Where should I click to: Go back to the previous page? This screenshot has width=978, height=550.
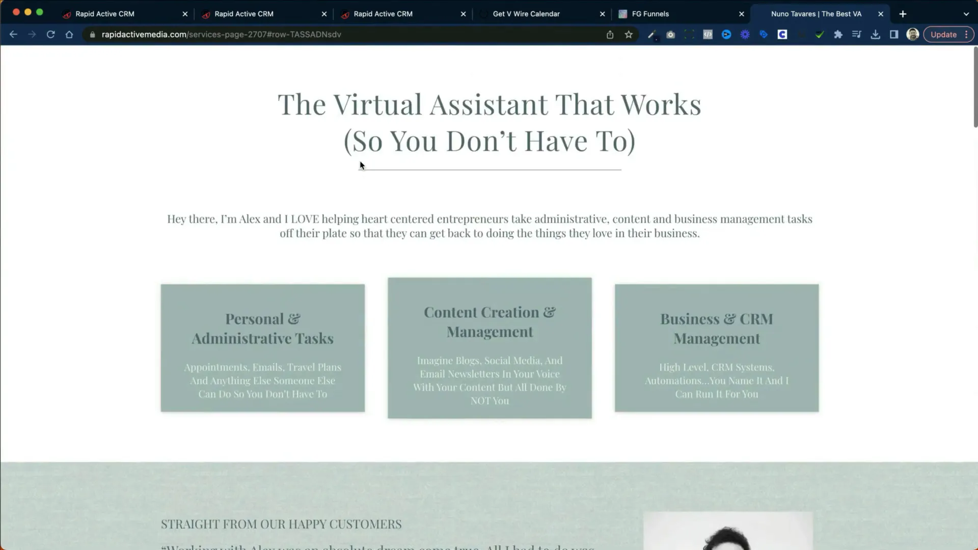pyautogui.click(x=13, y=35)
